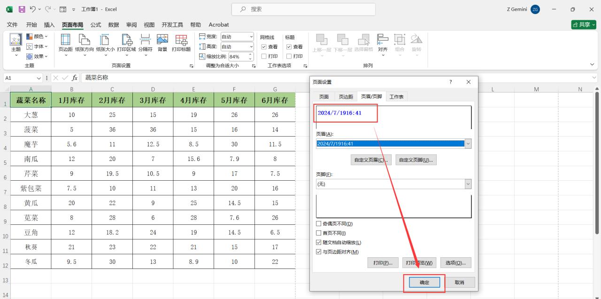
Task: Open Paper Size (纸张大小) options
Action: 105,45
